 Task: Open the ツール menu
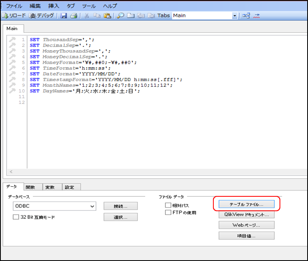pyautogui.click(x=89, y=6)
